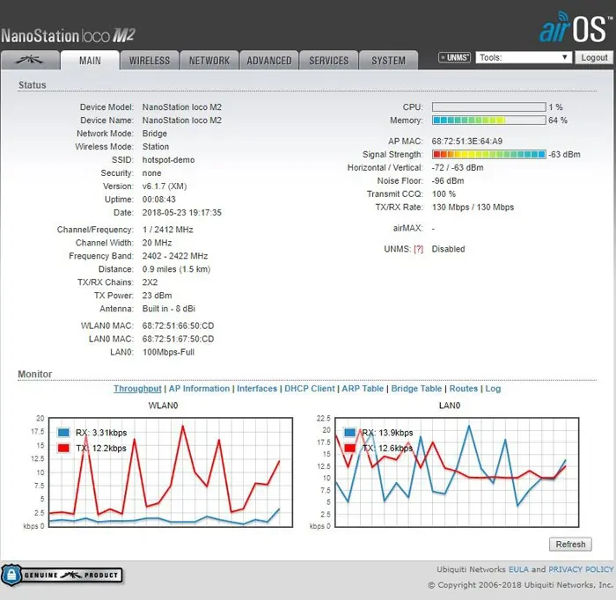Open the NETWORK tab
The image size is (616, 600).
pyautogui.click(x=209, y=61)
